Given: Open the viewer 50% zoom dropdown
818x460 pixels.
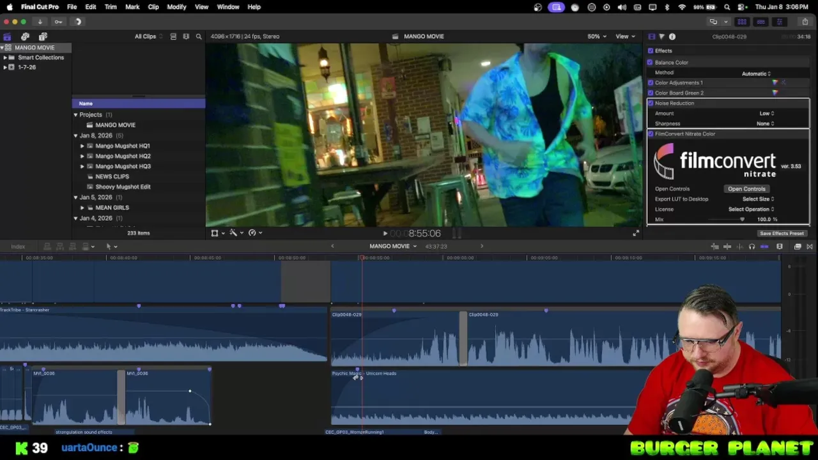Looking at the screenshot, I should pyautogui.click(x=597, y=36).
